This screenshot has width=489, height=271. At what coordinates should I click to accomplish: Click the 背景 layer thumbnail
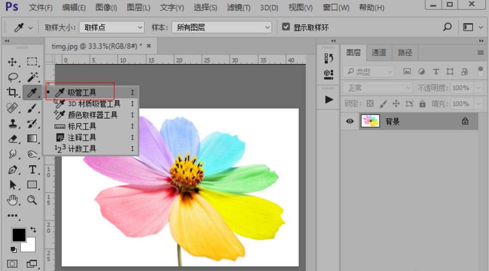click(370, 122)
